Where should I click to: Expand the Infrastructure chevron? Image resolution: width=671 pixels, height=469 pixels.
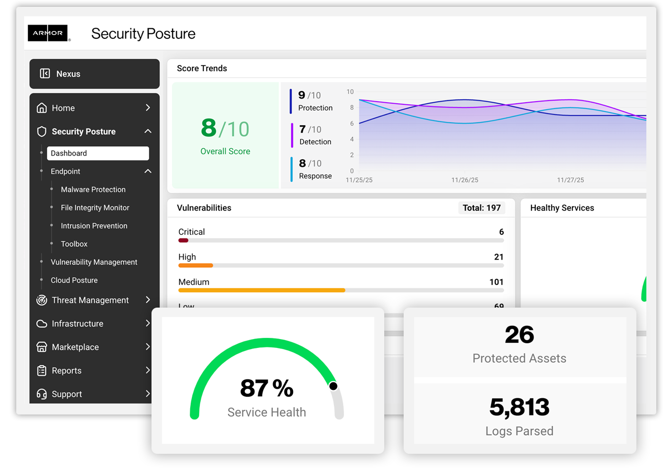[148, 323]
